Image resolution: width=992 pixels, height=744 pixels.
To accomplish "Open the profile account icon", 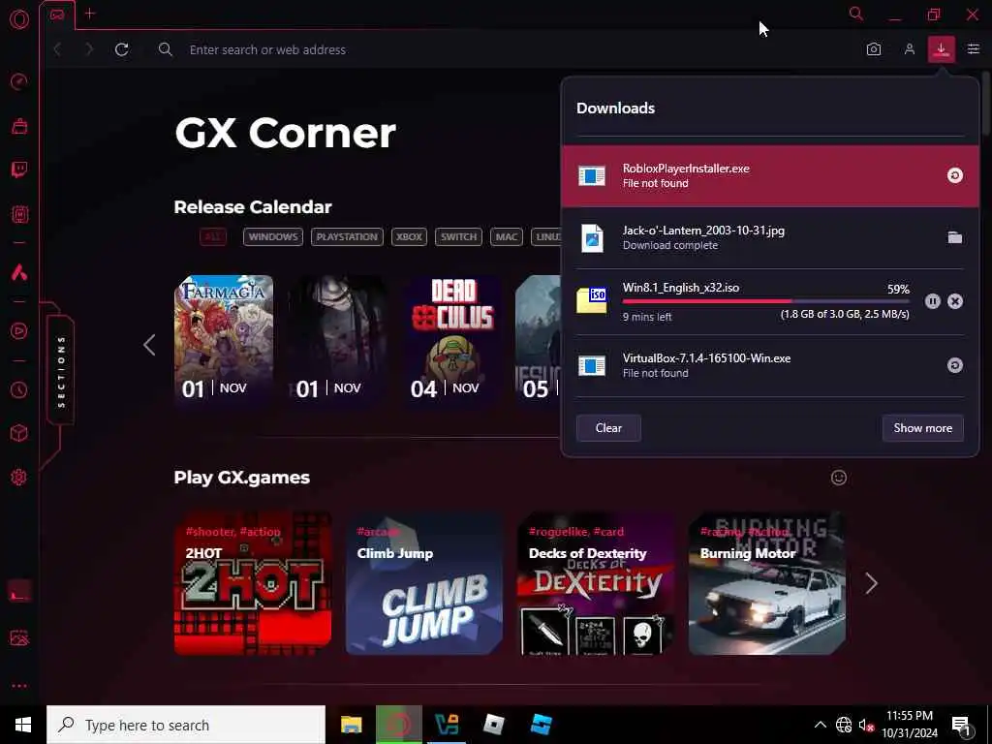I will (x=909, y=49).
